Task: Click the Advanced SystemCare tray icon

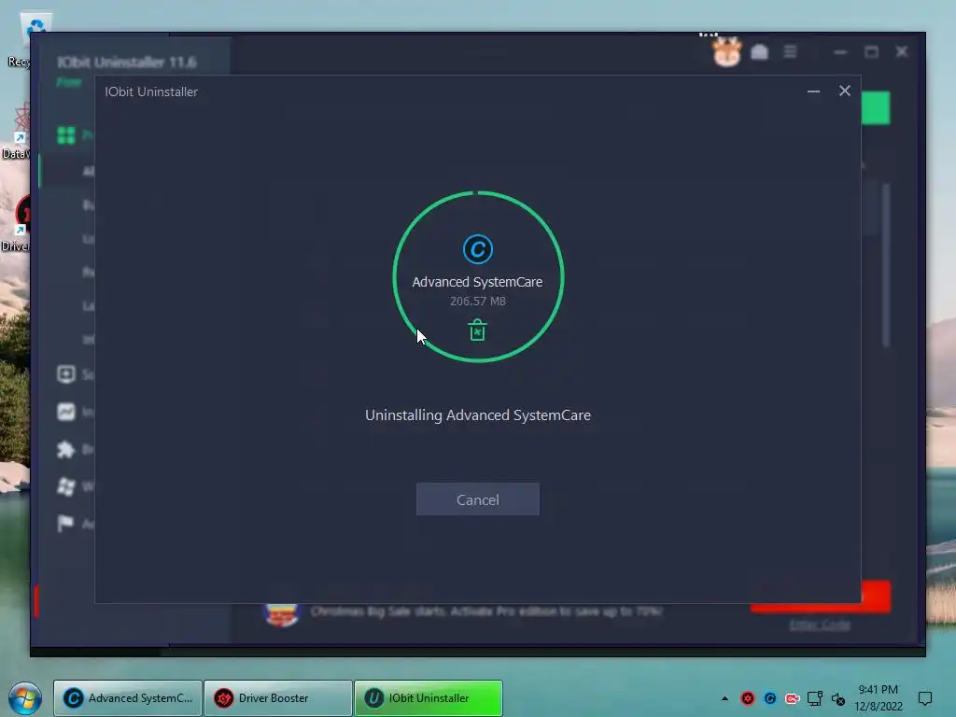Action: pos(770,698)
